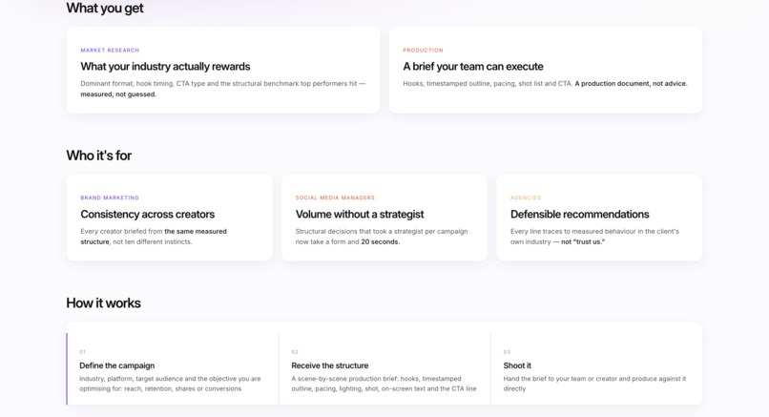Select the BRAND MARKETING label
This screenshot has height=417, width=769.
110,198
